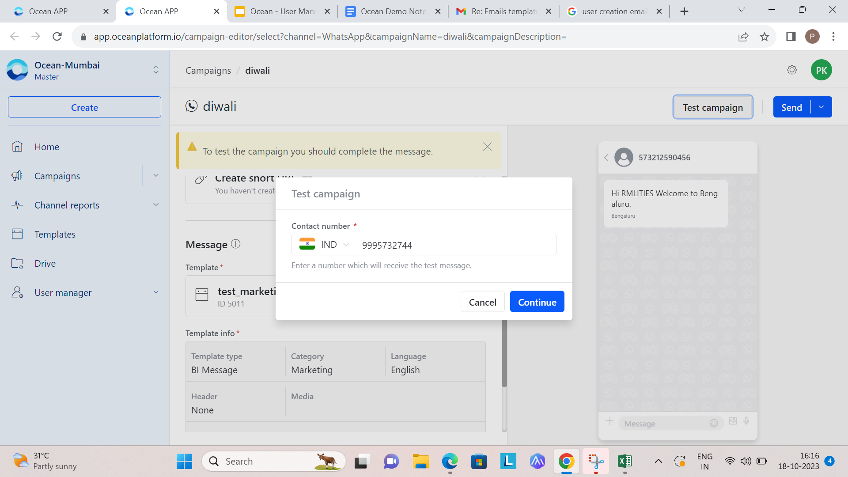Click the WhatsApp icon beside diwali title
This screenshot has height=477, width=848.
[191, 106]
